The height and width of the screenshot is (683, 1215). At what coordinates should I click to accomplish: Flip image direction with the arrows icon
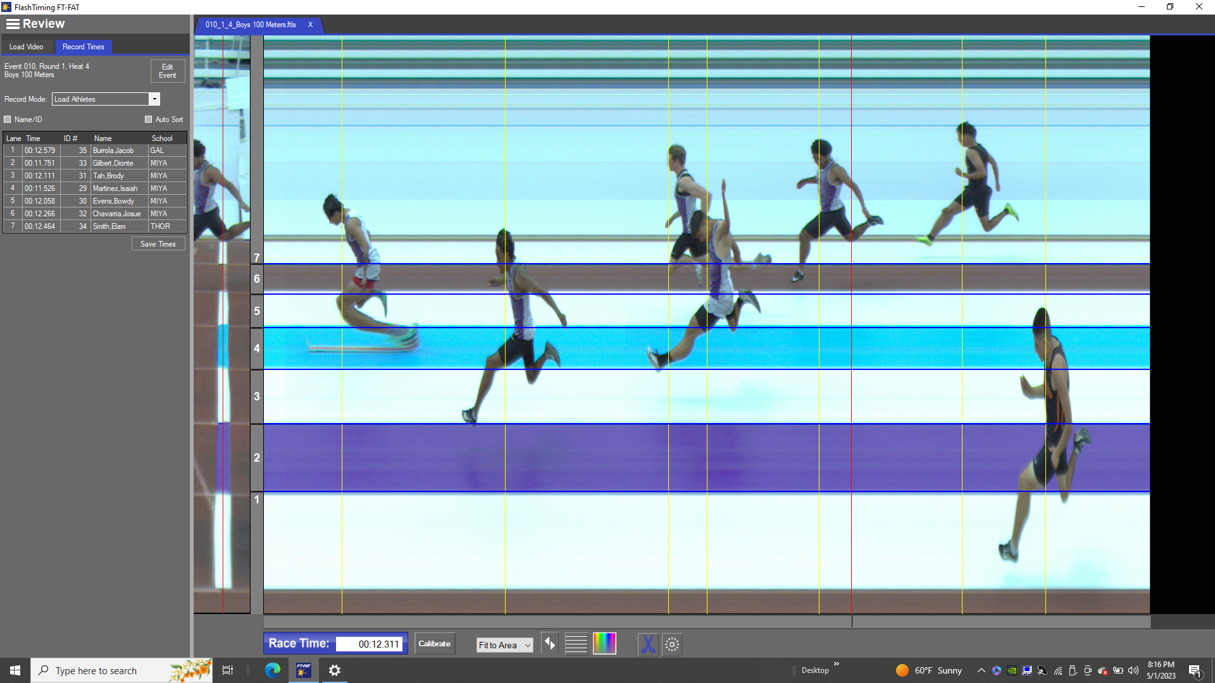click(x=550, y=644)
